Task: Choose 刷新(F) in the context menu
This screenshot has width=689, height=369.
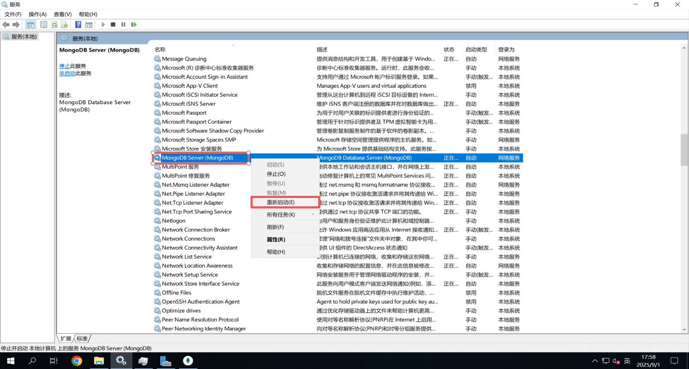Action: 285,227
